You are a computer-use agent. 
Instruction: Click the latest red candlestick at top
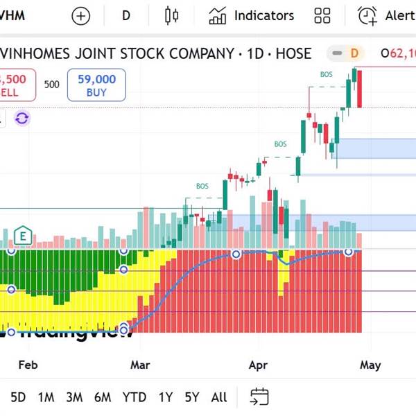(x=359, y=89)
